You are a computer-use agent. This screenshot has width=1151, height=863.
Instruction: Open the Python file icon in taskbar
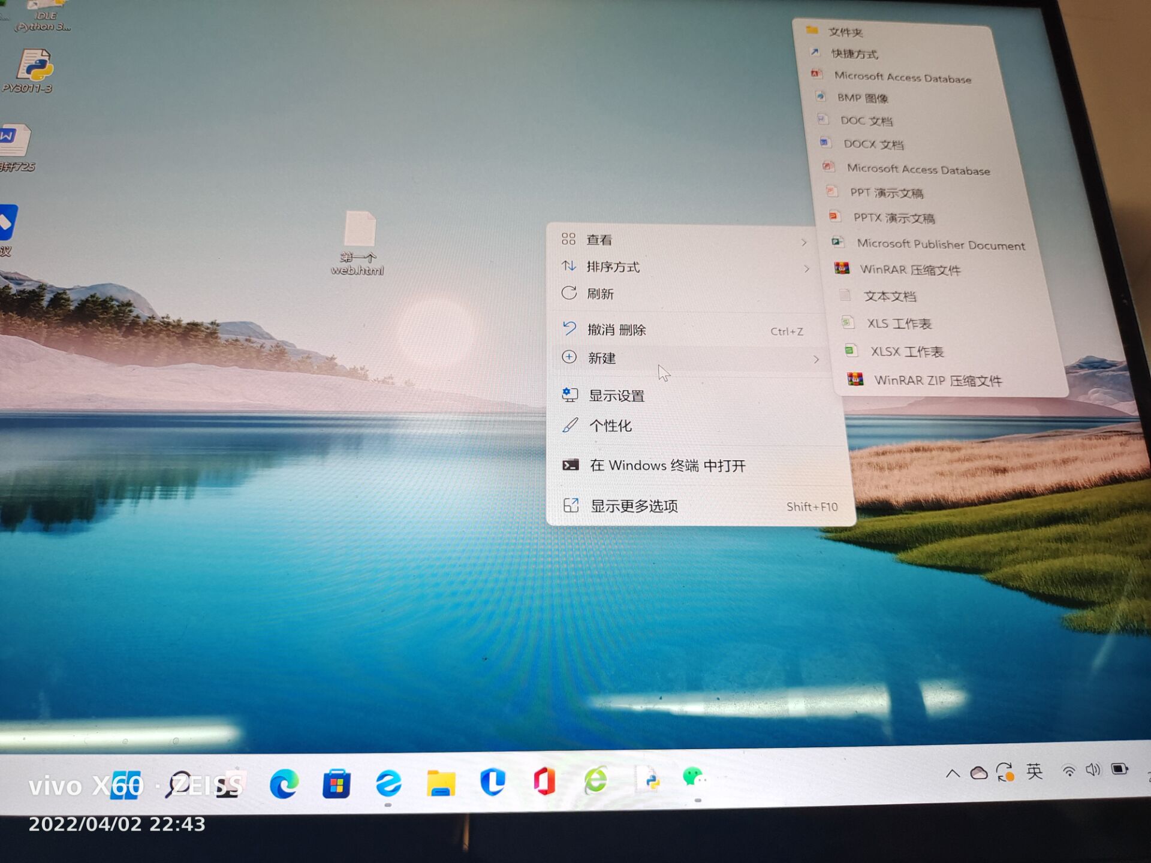649,779
